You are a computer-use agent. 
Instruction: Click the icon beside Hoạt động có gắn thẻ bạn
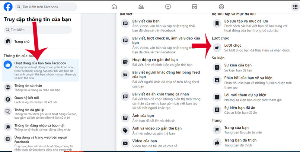125,62
